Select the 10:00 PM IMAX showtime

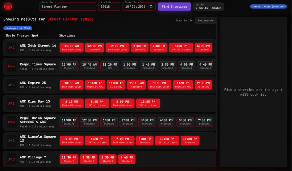coord(167,141)
